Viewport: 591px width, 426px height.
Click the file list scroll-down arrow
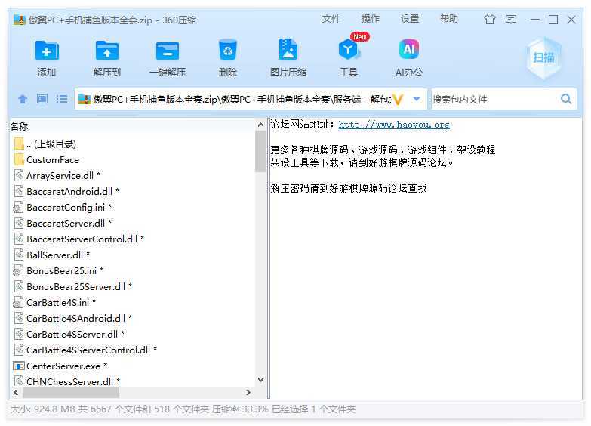pyautogui.click(x=261, y=380)
